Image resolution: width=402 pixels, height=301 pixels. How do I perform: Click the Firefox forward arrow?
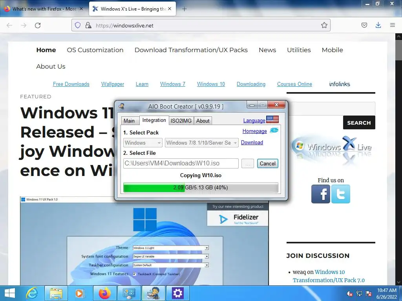click(x=24, y=25)
